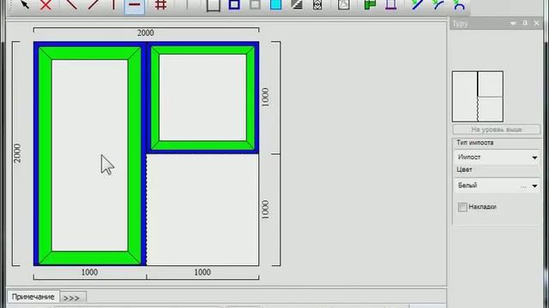Click the blue arch with green arrow icon
Screen dimensions: 549x308
point(459,4)
